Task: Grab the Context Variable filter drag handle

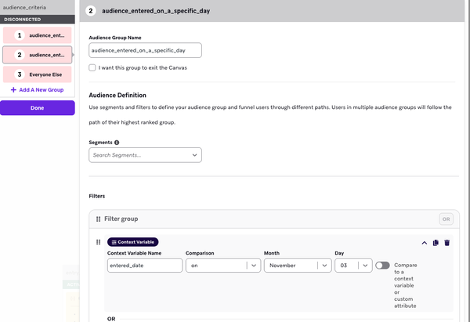Action: coord(98,243)
